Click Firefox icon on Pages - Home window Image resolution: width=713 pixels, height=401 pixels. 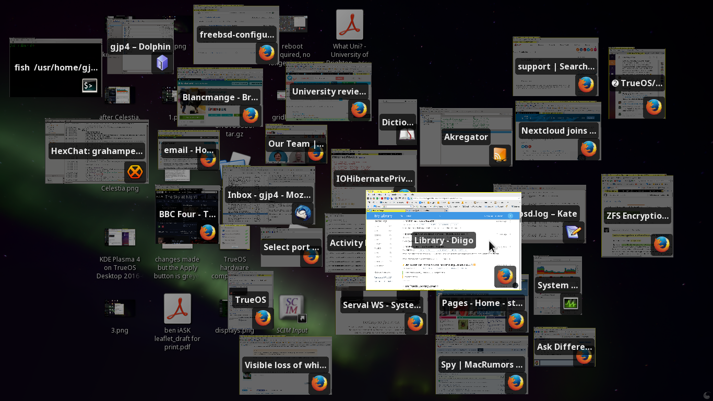(x=516, y=321)
